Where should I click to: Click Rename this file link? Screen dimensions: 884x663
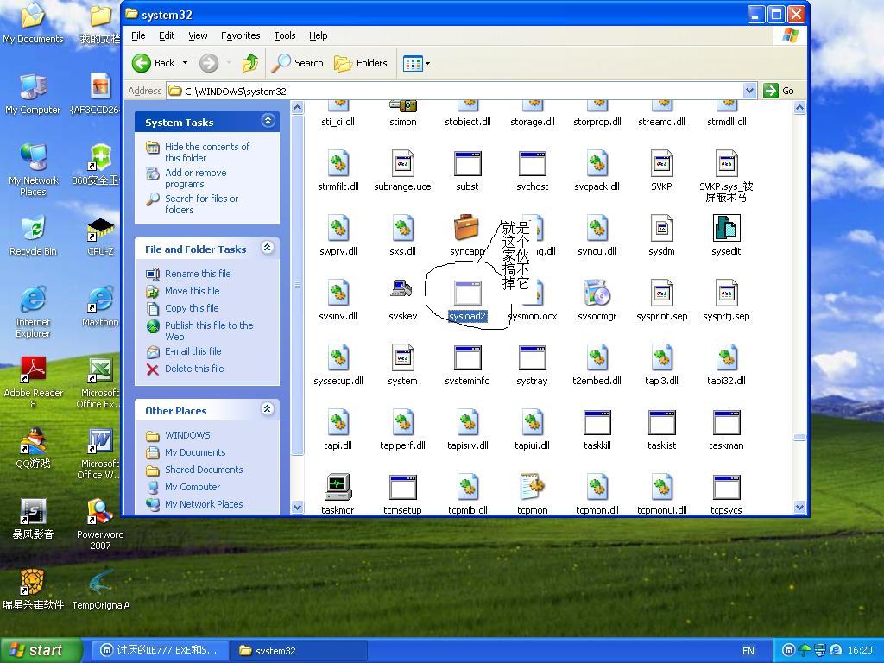pos(198,274)
